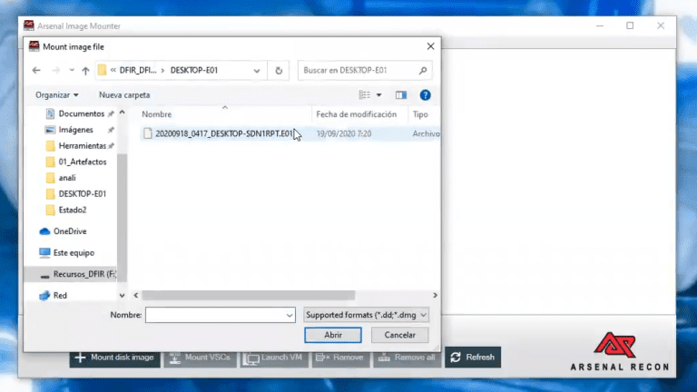Image resolution: width=697 pixels, height=392 pixels.
Task: Click the Nombre filename input field
Action: 220,315
